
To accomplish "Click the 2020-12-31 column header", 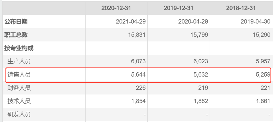I will click(x=116, y=8).
